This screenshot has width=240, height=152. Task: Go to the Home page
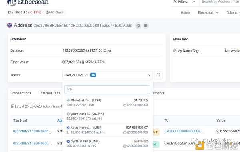click(x=185, y=13)
